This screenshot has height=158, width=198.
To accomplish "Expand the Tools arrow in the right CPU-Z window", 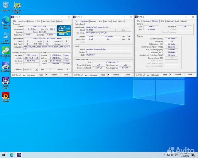I will coord(171,75).
